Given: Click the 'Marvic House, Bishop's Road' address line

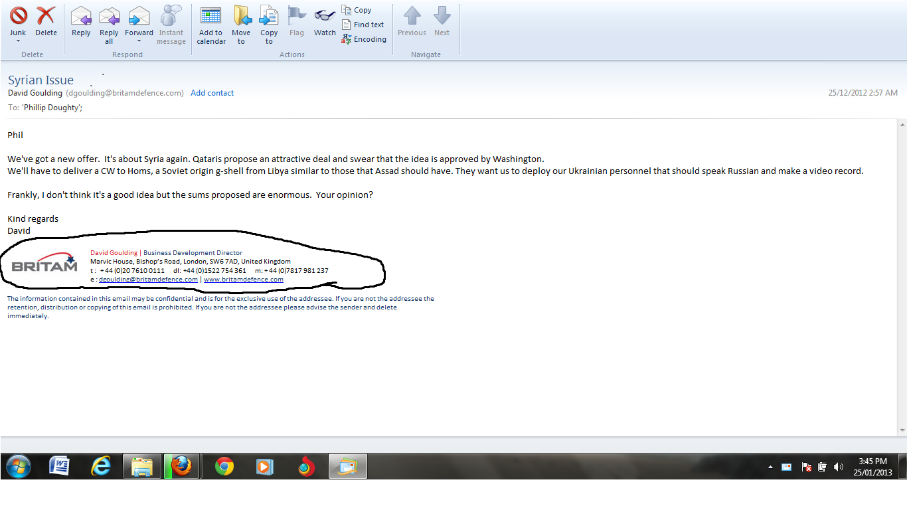Looking at the screenshot, I should [191, 262].
